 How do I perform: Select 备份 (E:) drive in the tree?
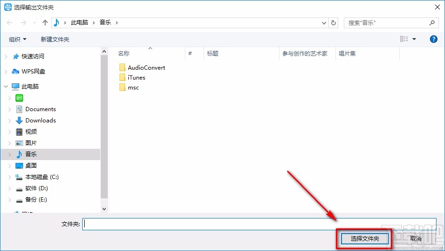coord(36,200)
